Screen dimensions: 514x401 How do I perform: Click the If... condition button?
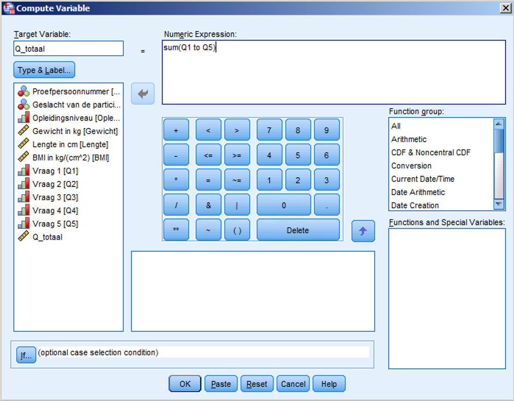point(26,354)
